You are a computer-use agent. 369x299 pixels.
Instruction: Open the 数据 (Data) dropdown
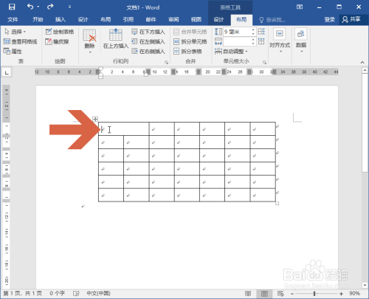(x=301, y=41)
